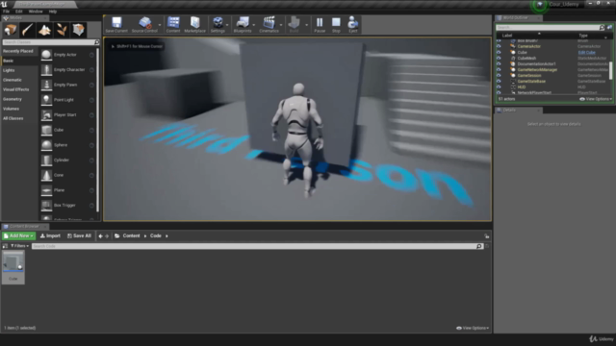Toggle visibility of CubeMesh row

499,58
